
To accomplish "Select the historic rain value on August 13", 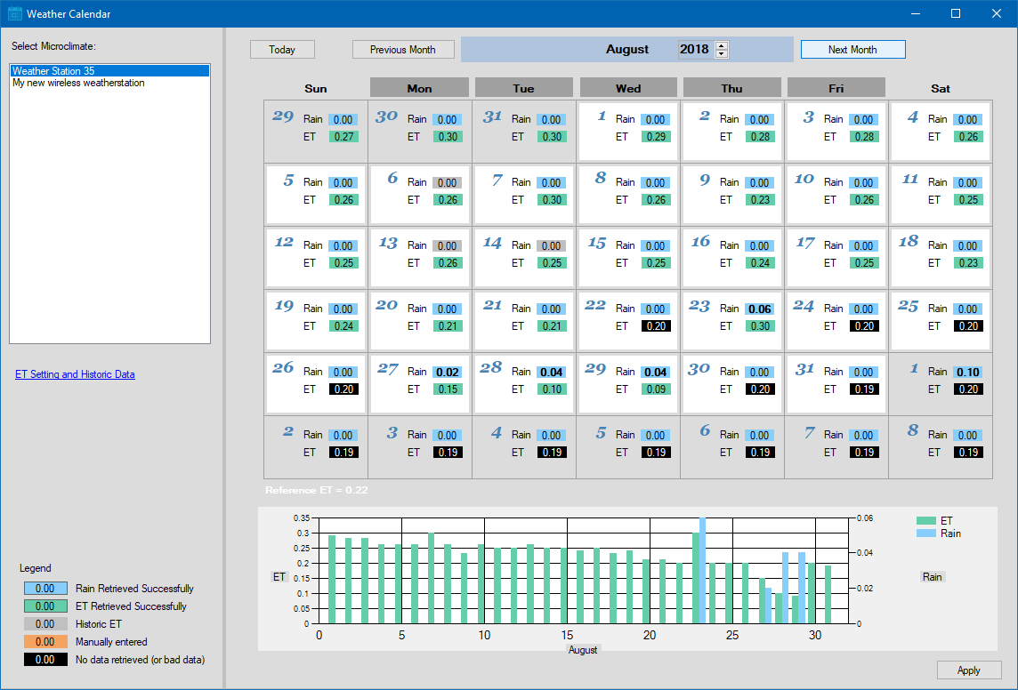I will pyautogui.click(x=448, y=245).
